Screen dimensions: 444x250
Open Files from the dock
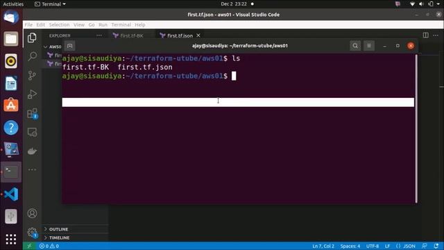[x=11, y=39]
